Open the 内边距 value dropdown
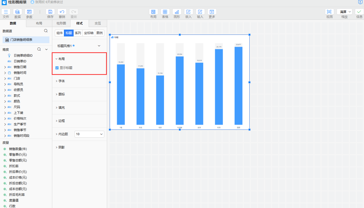The width and height of the screenshot is (364, 208). (x=89, y=134)
